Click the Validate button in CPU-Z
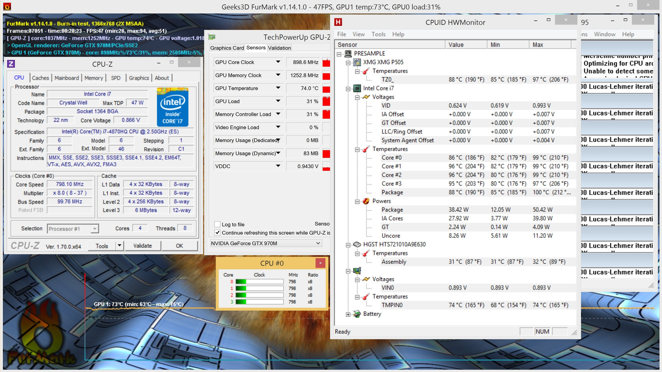This screenshot has height=372, width=662. (142, 246)
